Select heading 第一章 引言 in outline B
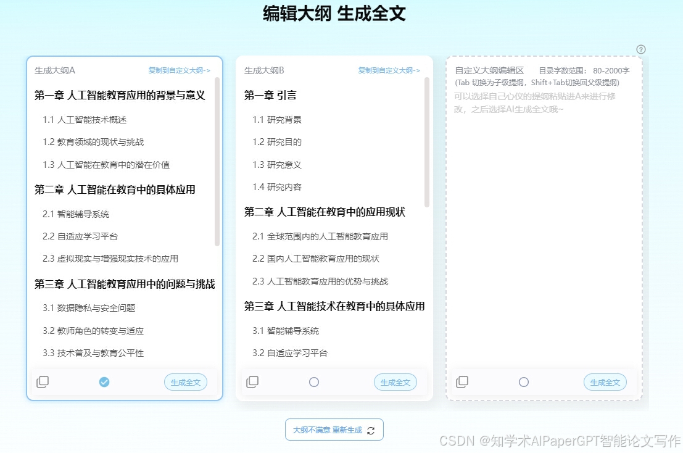 click(270, 95)
